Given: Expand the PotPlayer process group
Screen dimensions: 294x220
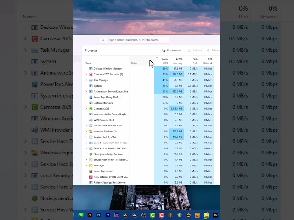Looking at the screenshot, I should click(86, 165).
